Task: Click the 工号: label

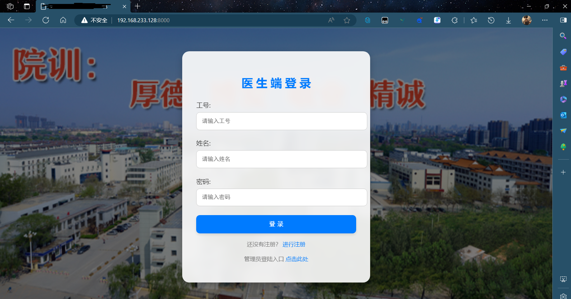Action: tap(203, 105)
